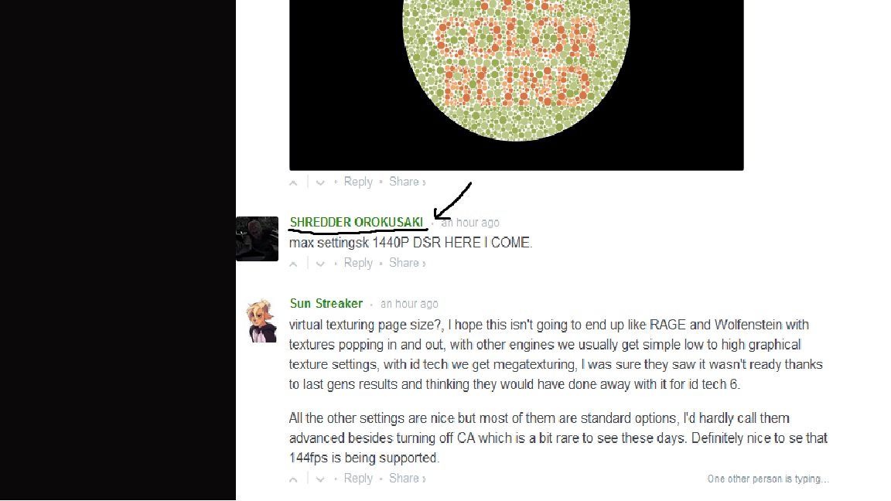This screenshot has width=891, height=501.
Task: Downvote SHREDDER OROKUSAKI's comment
Action: 320,264
